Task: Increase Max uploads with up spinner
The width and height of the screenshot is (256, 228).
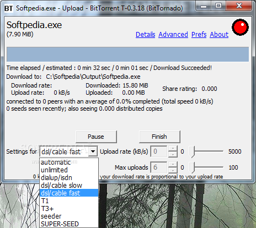Action: [173, 165]
